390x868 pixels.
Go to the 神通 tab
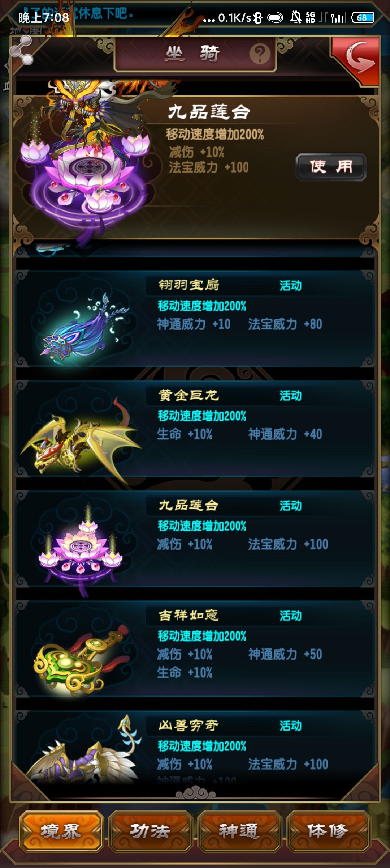click(x=239, y=831)
